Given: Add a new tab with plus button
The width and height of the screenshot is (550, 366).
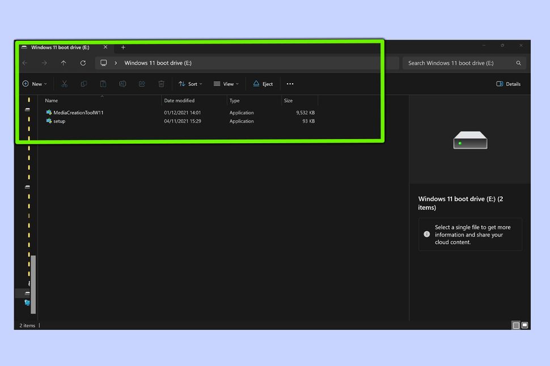Looking at the screenshot, I should [x=123, y=48].
